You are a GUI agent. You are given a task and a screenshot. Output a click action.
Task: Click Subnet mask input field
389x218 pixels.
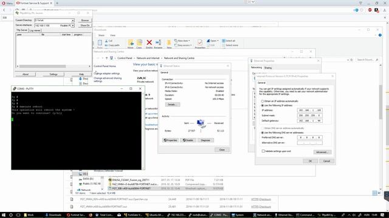point(310,116)
